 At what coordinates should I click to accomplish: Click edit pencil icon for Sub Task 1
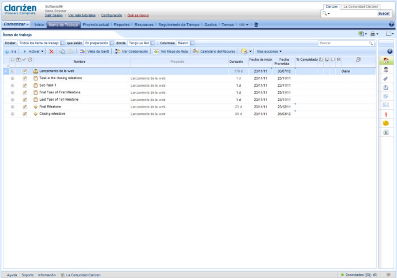[25, 86]
